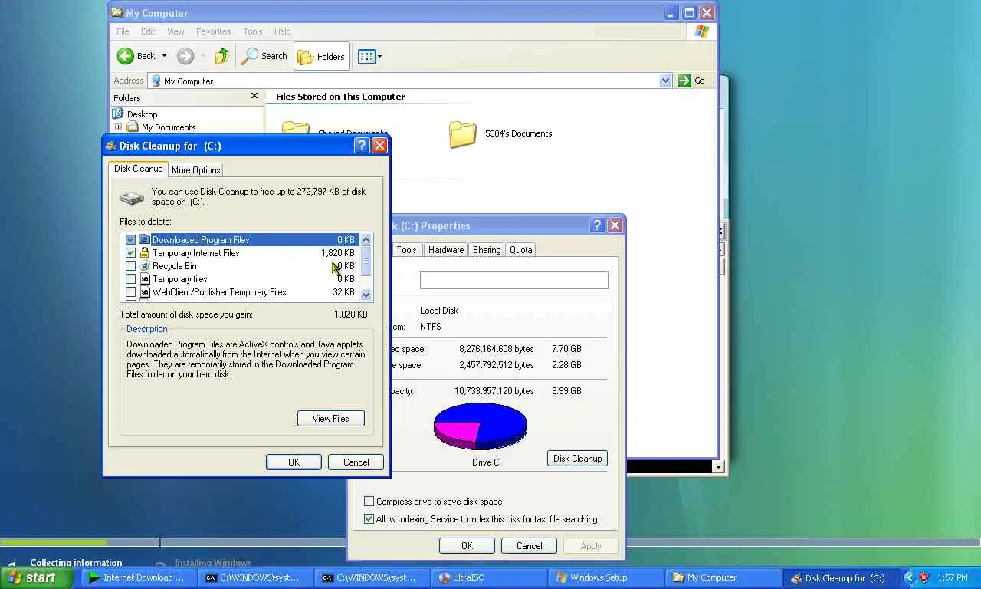
Task: Click the Drive C pie chart
Action: tap(481, 426)
